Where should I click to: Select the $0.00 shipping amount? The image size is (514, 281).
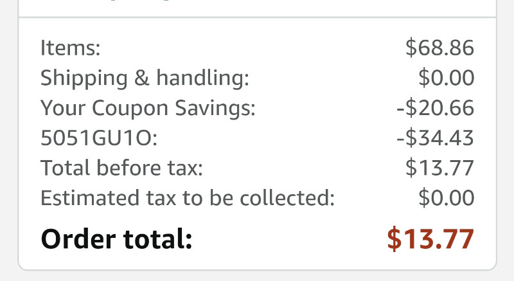click(x=446, y=78)
